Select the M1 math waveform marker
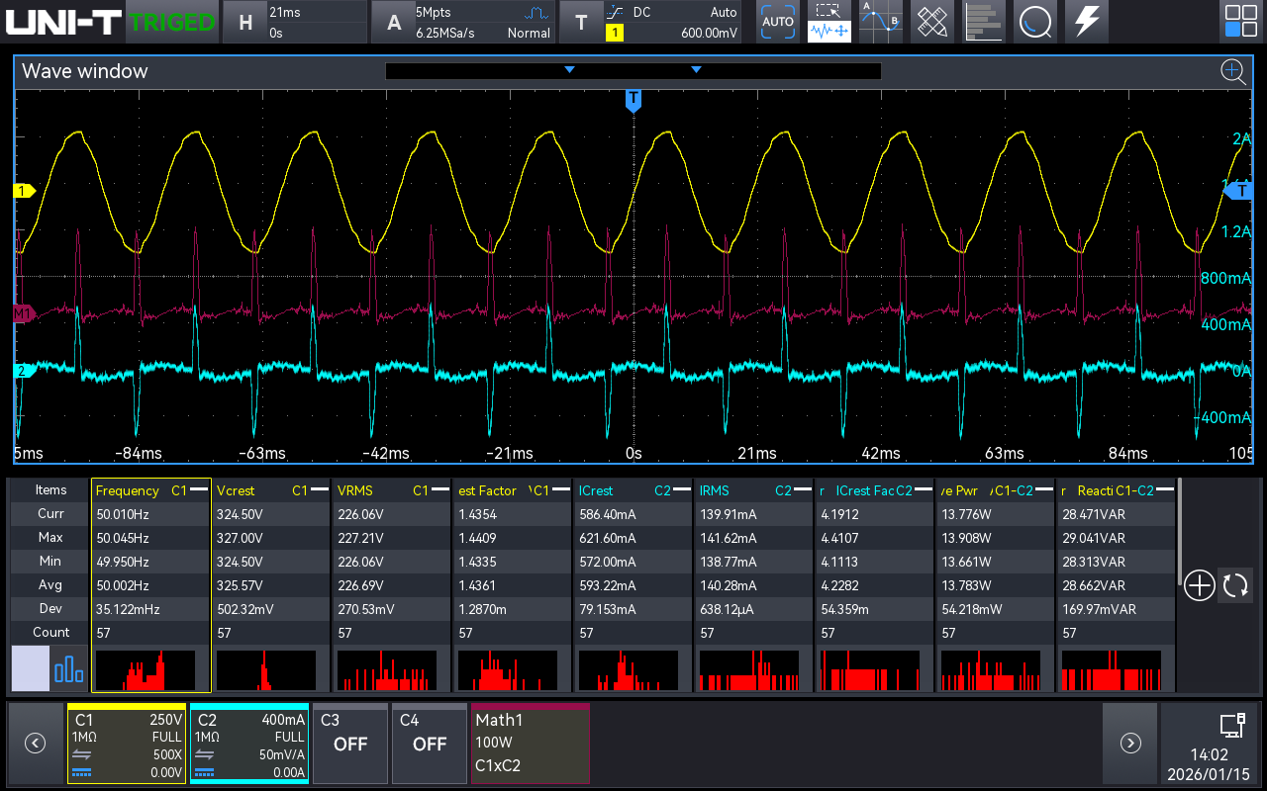1267x791 pixels. pyautogui.click(x=24, y=313)
